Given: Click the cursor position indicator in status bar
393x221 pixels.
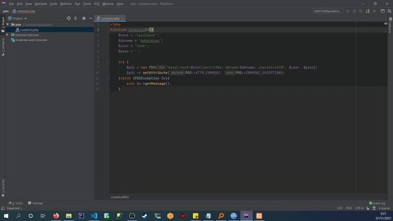Looking at the screenshot, I should 340,208.
